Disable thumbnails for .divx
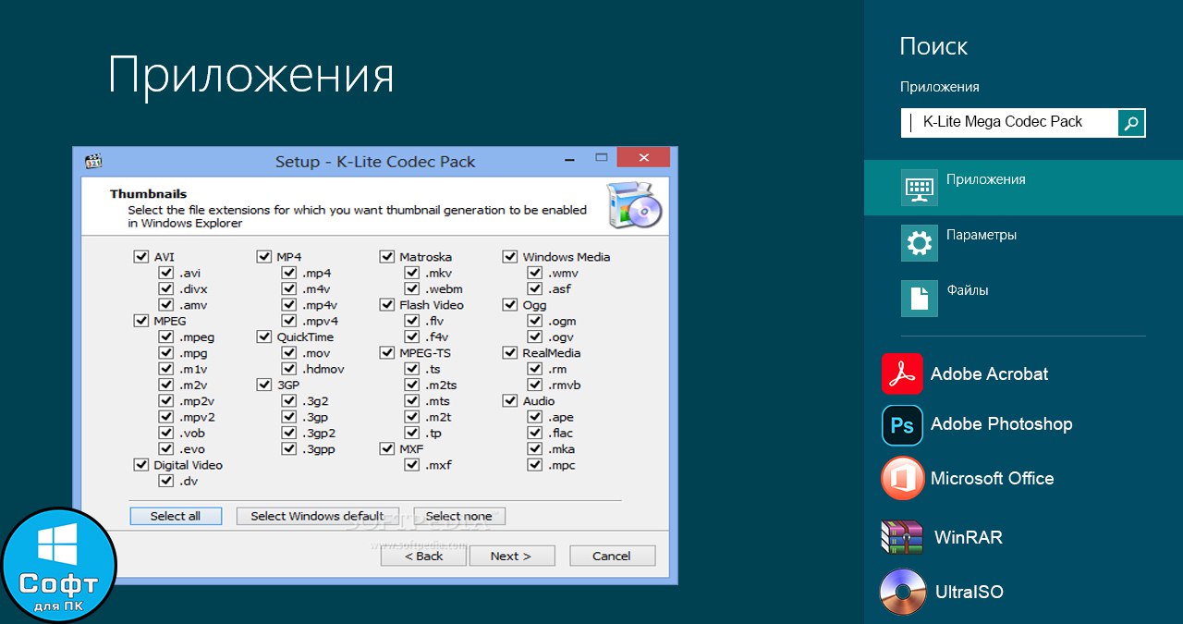The image size is (1183, 624). 165,288
